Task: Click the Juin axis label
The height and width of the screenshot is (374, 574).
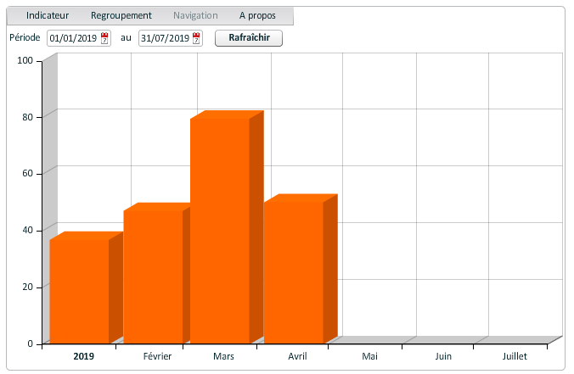Action: tap(443, 356)
